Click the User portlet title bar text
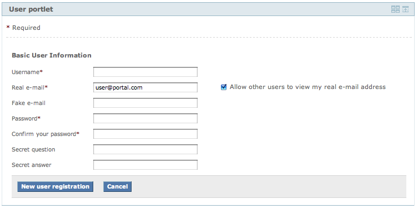Image resolution: width=418 pixels, height=209 pixels. [31, 9]
